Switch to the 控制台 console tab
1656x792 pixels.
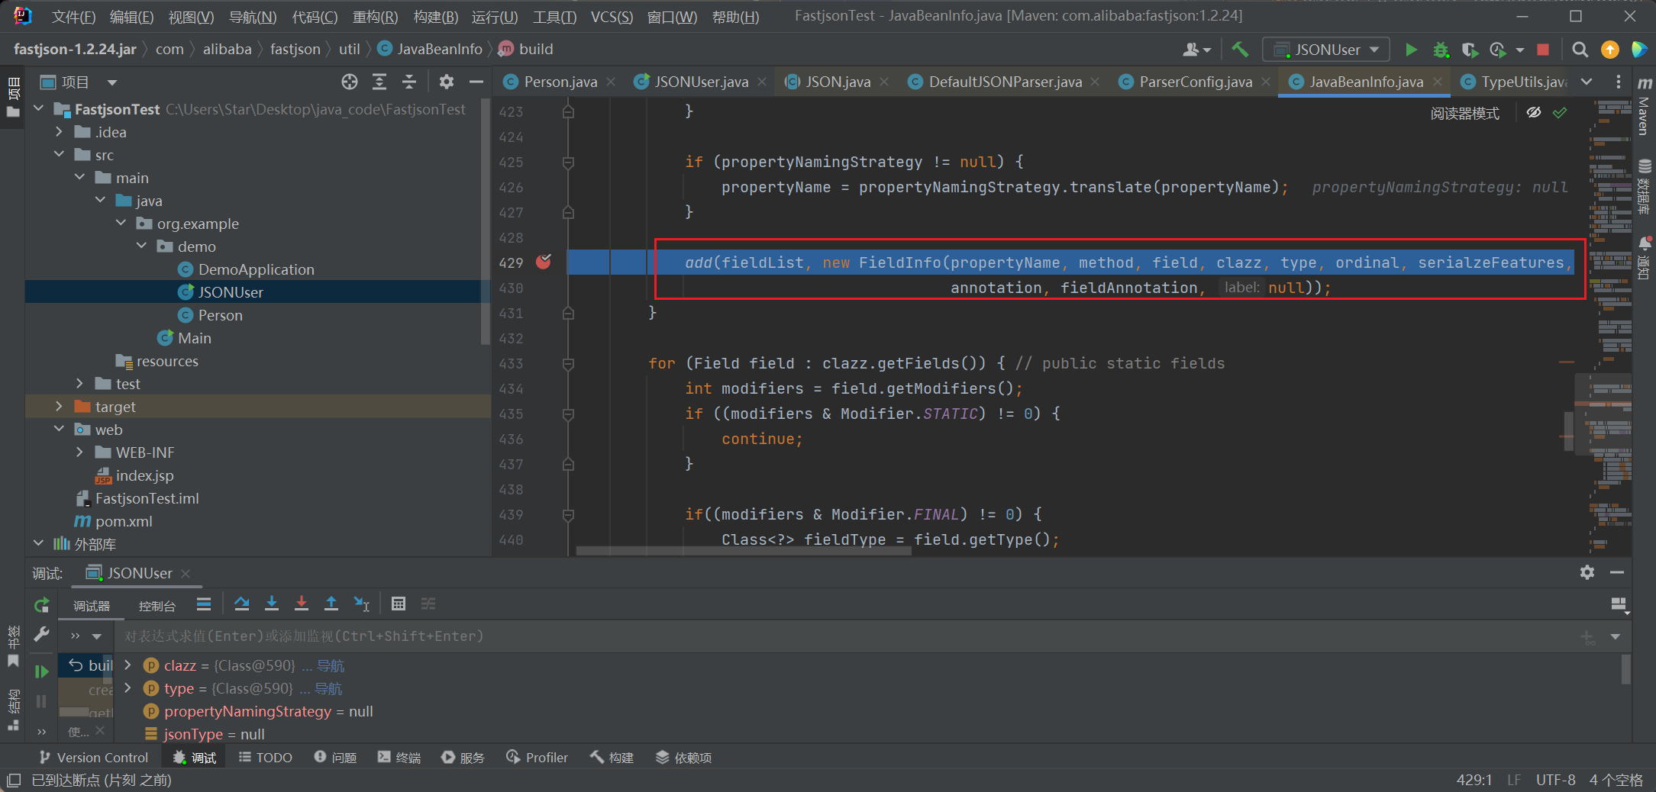tap(157, 606)
